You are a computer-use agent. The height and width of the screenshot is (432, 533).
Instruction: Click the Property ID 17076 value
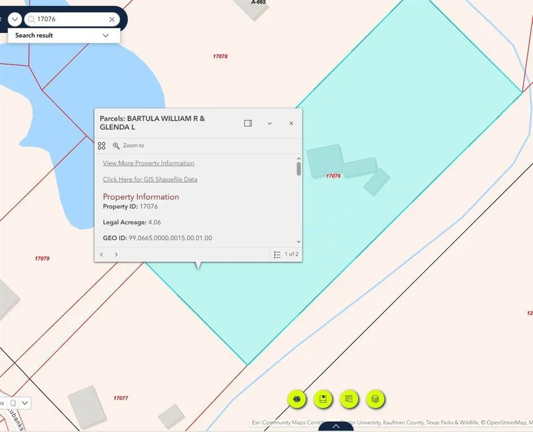(x=149, y=206)
